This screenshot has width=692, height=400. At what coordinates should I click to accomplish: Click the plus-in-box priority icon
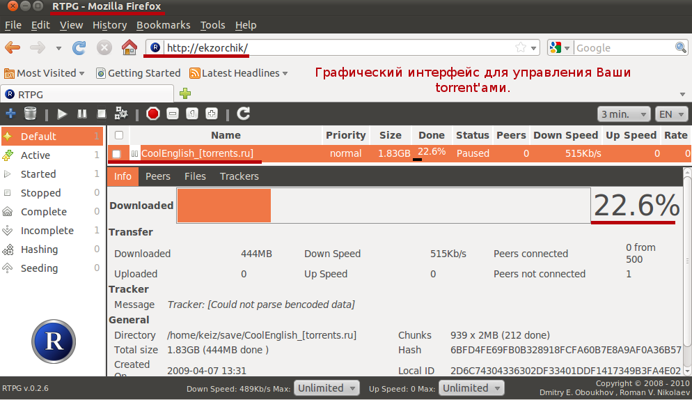tap(212, 114)
